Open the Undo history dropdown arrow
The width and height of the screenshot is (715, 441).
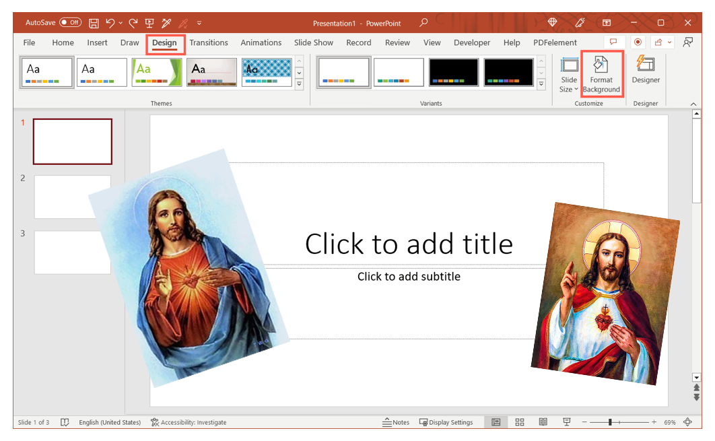coord(121,23)
